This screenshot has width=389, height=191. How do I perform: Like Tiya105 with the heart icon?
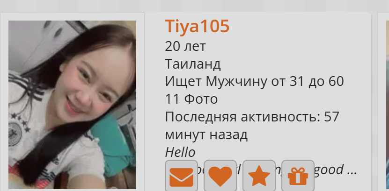[x=220, y=177]
